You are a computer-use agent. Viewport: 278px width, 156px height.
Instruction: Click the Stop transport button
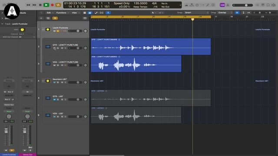(x=40, y=5)
